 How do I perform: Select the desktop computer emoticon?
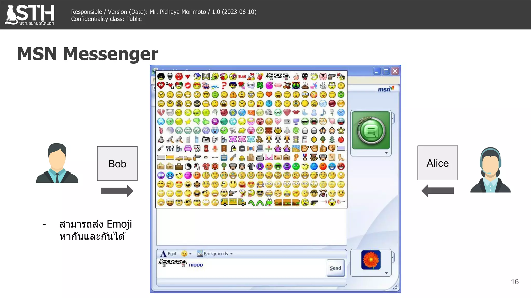pyautogui.click(x=260, y=148)
